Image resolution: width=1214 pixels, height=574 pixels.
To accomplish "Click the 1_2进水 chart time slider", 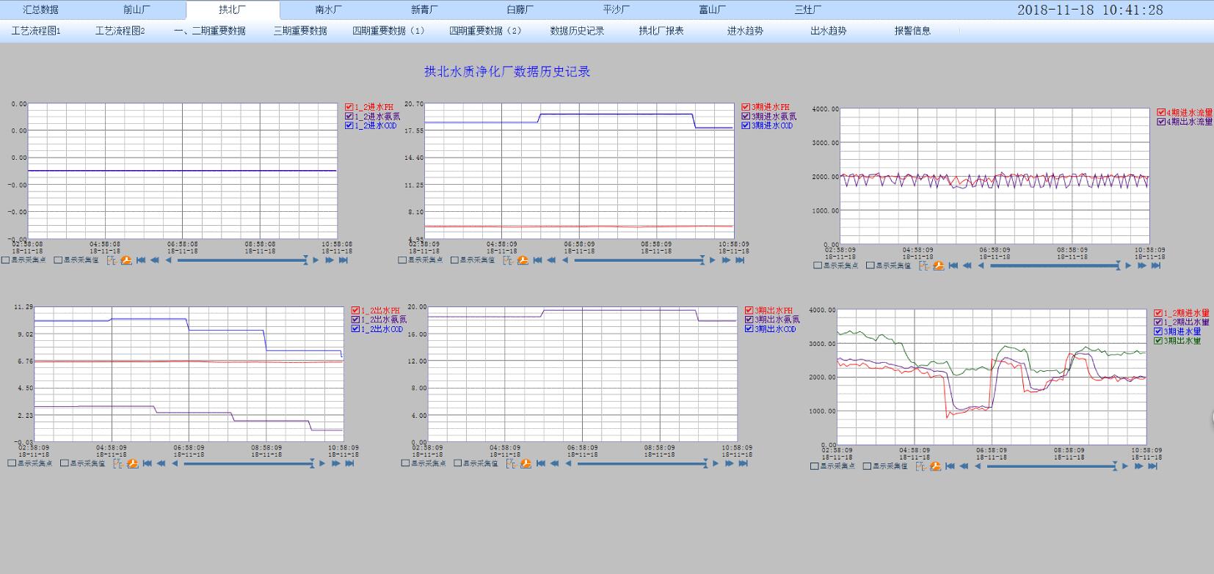I will coord(242,260).
